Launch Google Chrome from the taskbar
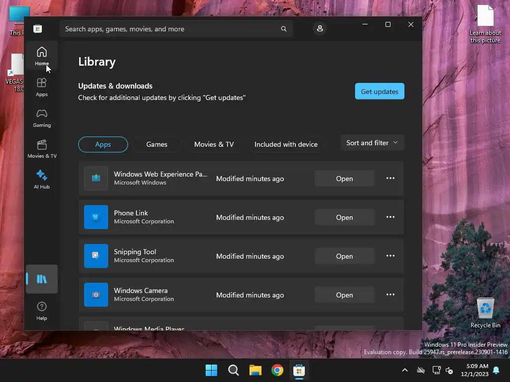Screen dimensions: 510x382 pyautogui.click(x=277, y=370)
